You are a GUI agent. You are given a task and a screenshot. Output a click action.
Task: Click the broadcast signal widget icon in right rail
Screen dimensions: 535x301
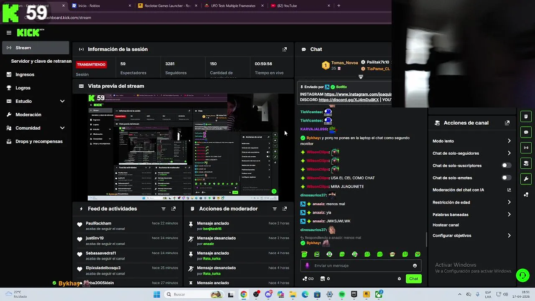526,148
